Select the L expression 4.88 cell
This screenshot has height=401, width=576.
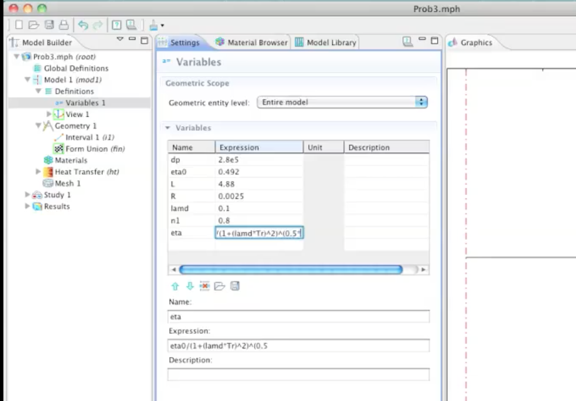[259, 184]
